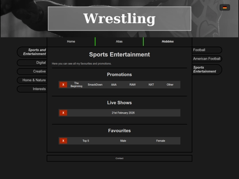Click the red X in the Promotions row

(x=63, y=84)
